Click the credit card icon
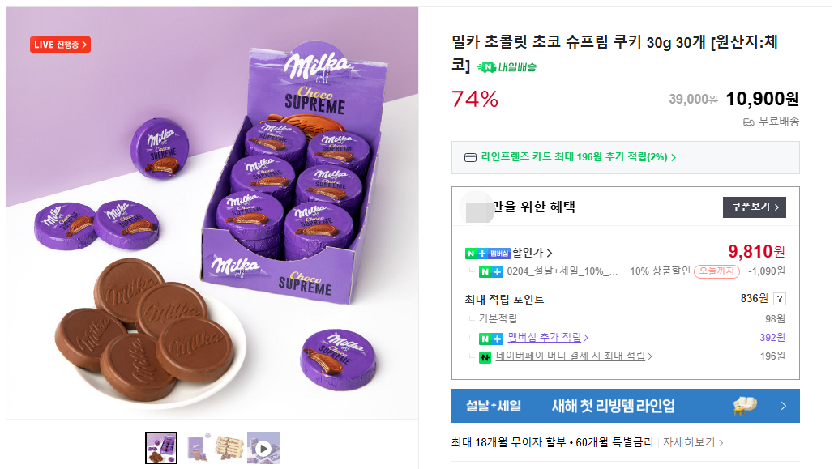The width and height of the screenshot is (834, 469). point(470,157)
